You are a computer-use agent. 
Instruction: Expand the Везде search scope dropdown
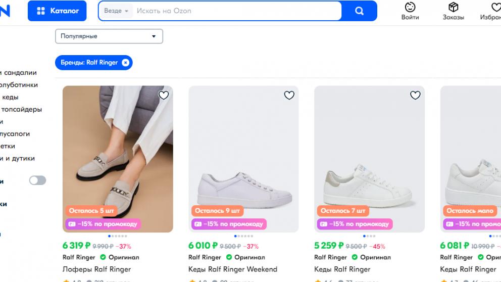(116, 11)
